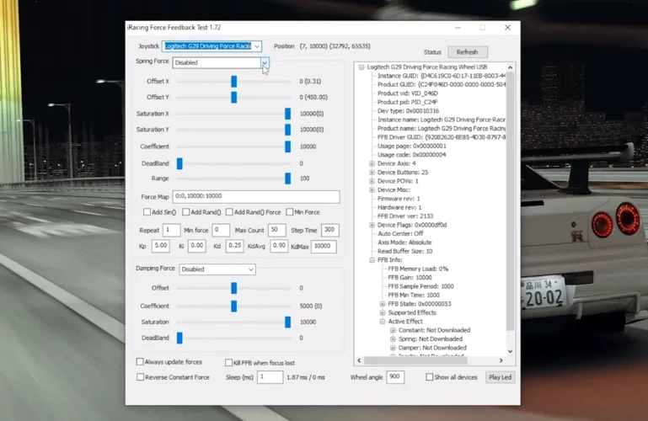Open the Joystick device dropdown
Image resolution: width=648 pixels, height=421 pixels.
pos(256,46)
